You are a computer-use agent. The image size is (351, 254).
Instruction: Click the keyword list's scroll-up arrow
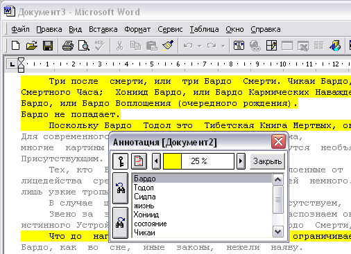tap(277, 180)
